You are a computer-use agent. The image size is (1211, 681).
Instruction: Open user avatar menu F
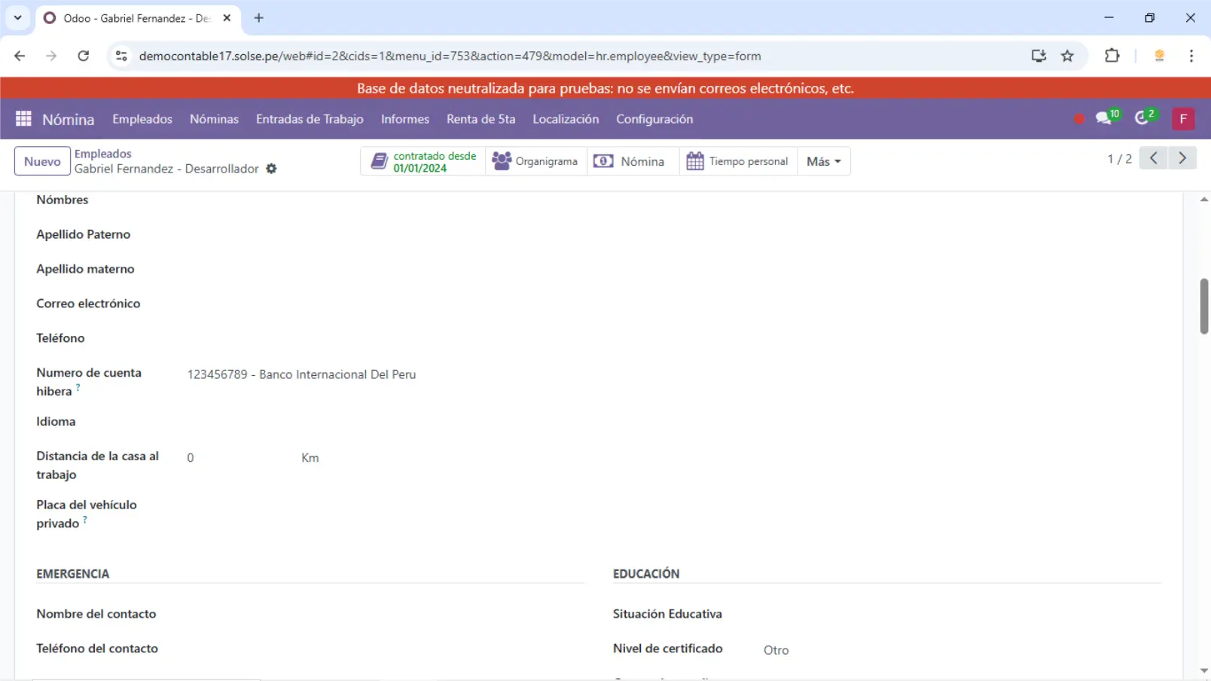[1182, 119]
